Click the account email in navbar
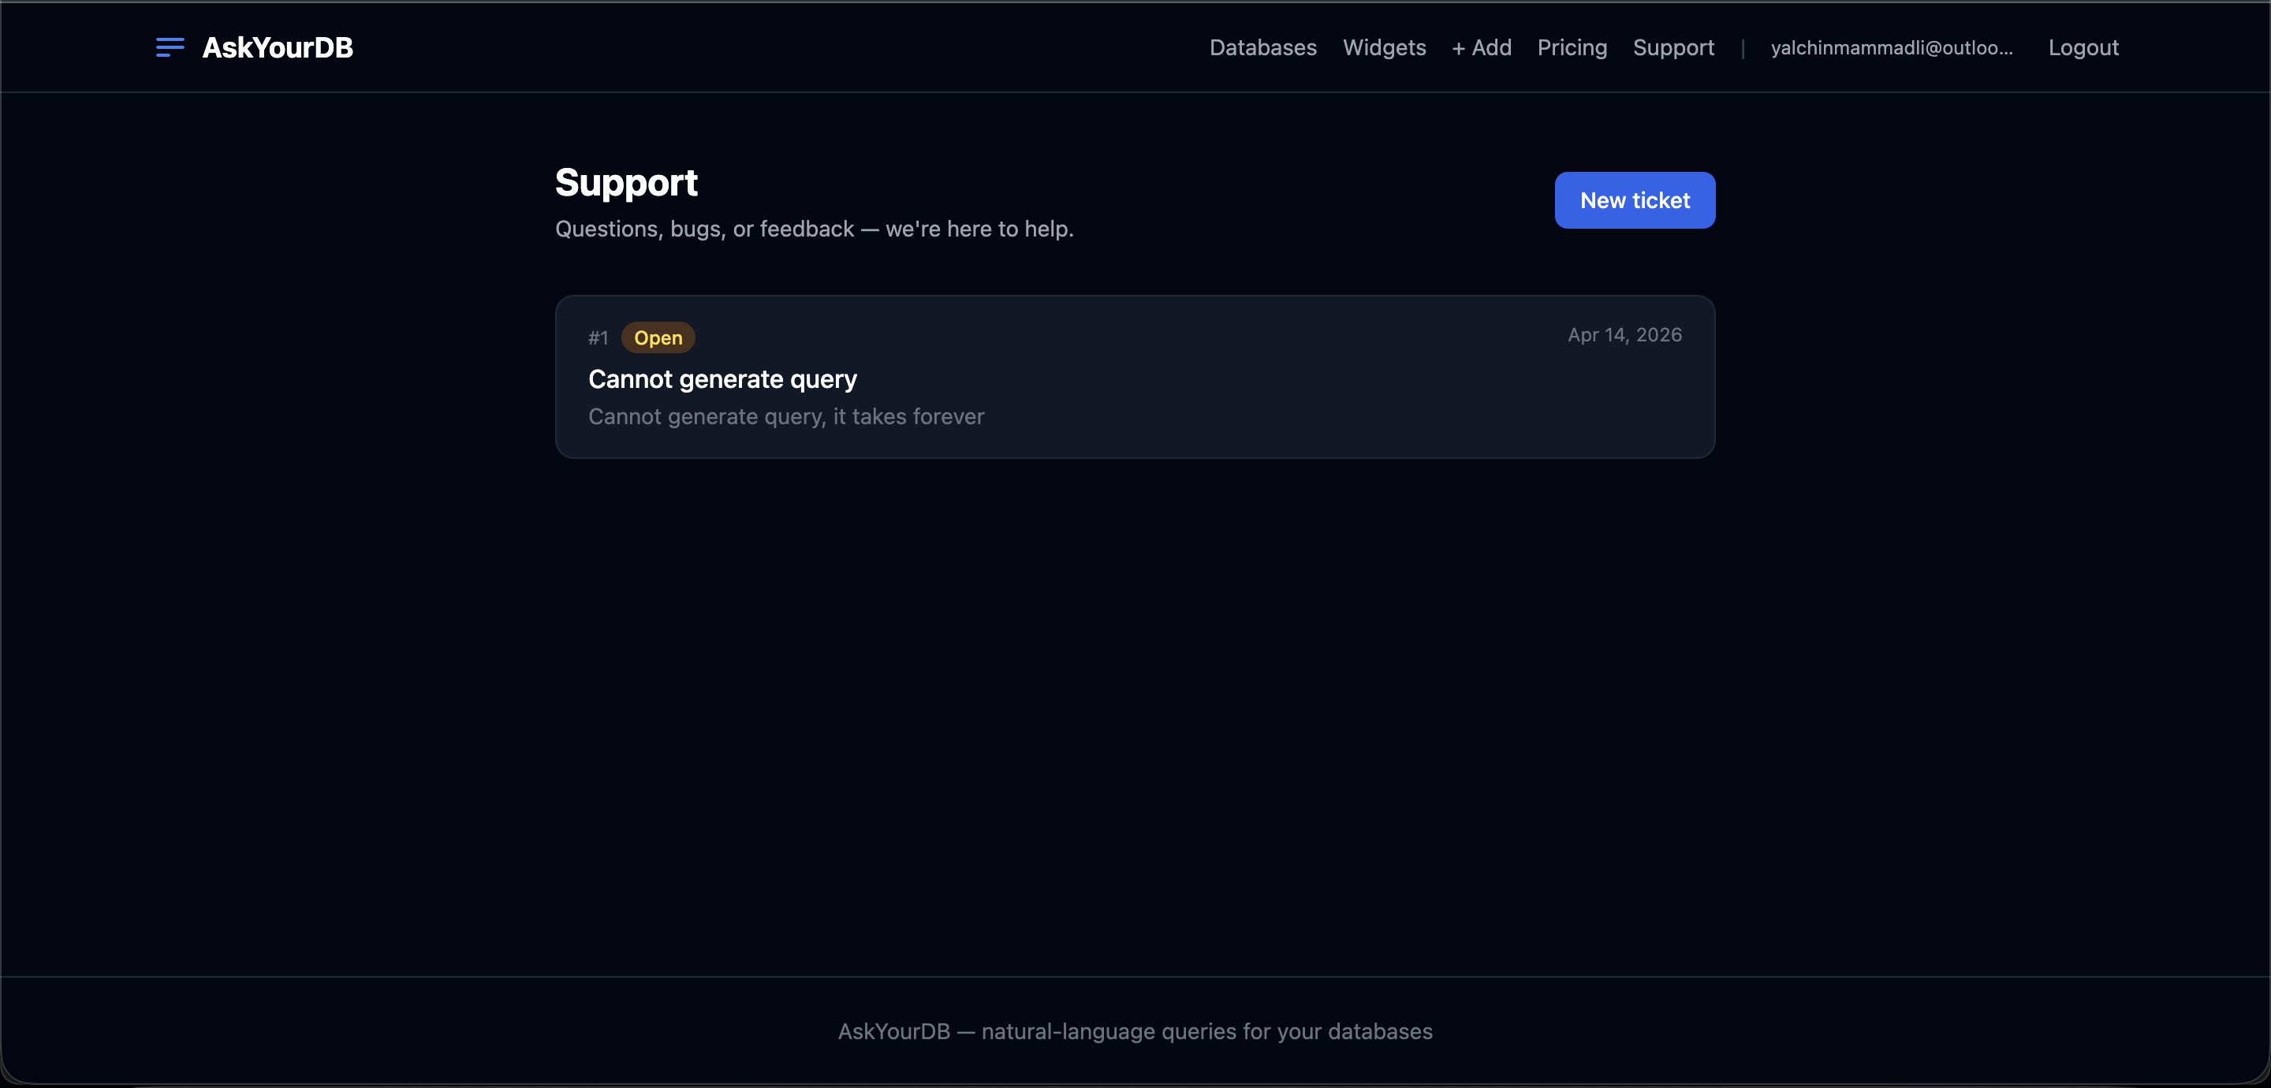The image size is (2271, 1088). tap(1892, 47)
